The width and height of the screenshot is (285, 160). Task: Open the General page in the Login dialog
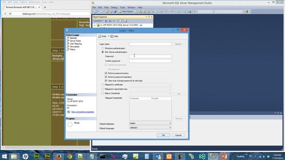point(73,38)
